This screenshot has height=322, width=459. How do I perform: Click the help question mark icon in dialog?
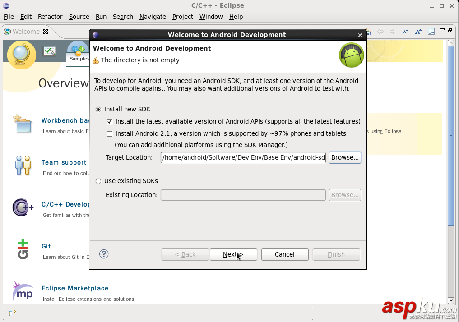pyautogui.click(x=104, y=254)
